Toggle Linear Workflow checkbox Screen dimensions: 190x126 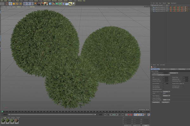pos(163,98)
